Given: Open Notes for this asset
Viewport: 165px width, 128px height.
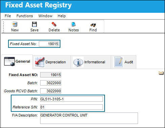Looking at the screenshot, I should click(x=74, y=27).
